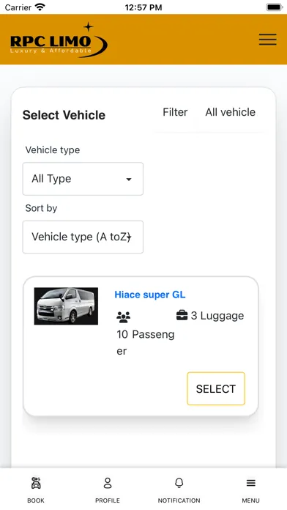Tap the RPC LIMO logo
Image resolution: width=287 pixels, height=510 pixels.
(59, 40)
